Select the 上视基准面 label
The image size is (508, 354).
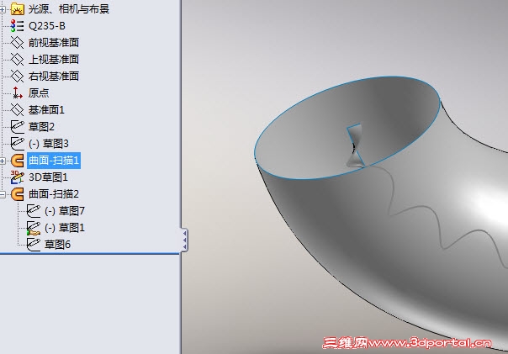54,59
